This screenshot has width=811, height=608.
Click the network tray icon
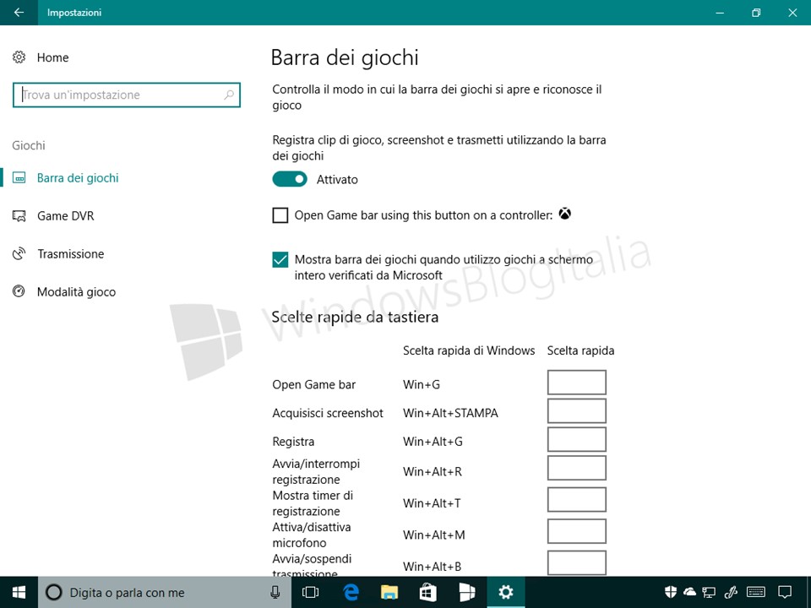(709, 593)
